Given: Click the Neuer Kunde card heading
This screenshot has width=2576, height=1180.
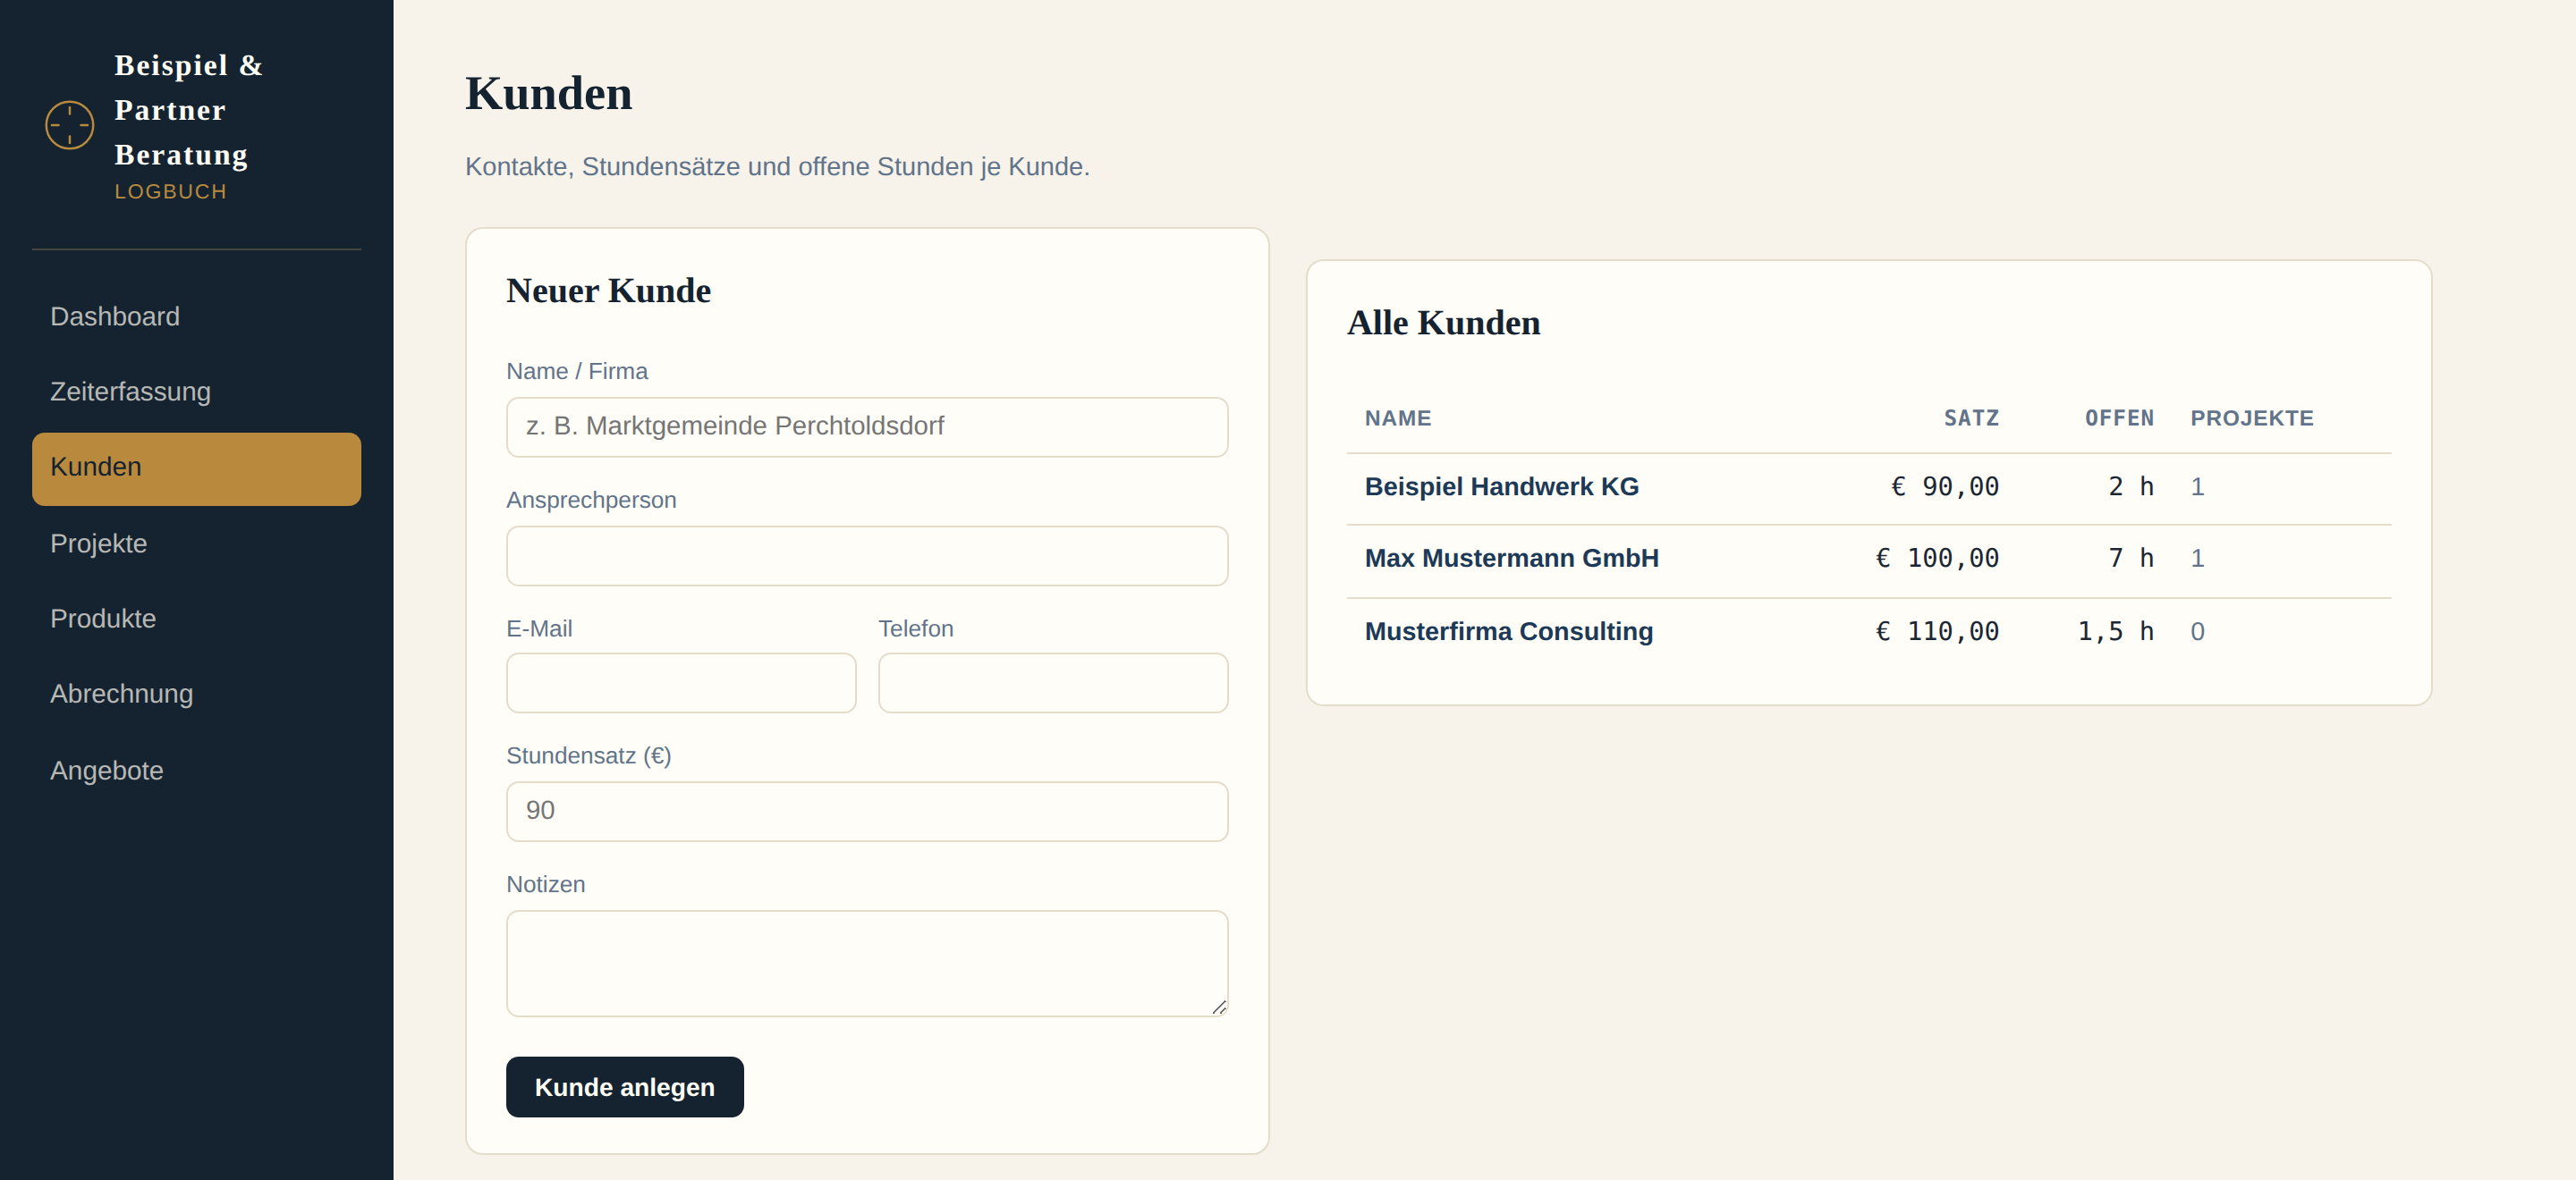Looking at the screenshot, I should click(x=608, y=291).
